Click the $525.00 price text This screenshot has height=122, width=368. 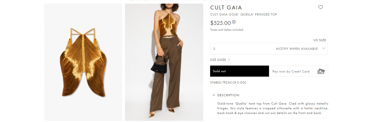click(x=221, y=23)
